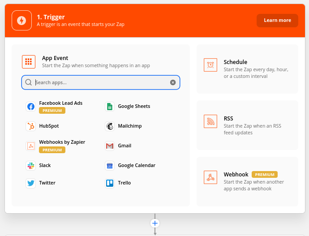Click the Google Calendar icon
This screenshot has height=236, width=309.
(x=110, y=166)
